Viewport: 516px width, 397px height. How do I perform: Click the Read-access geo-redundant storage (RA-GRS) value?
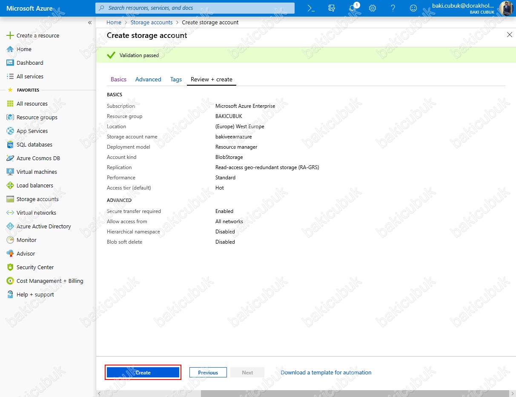(267, 167)
